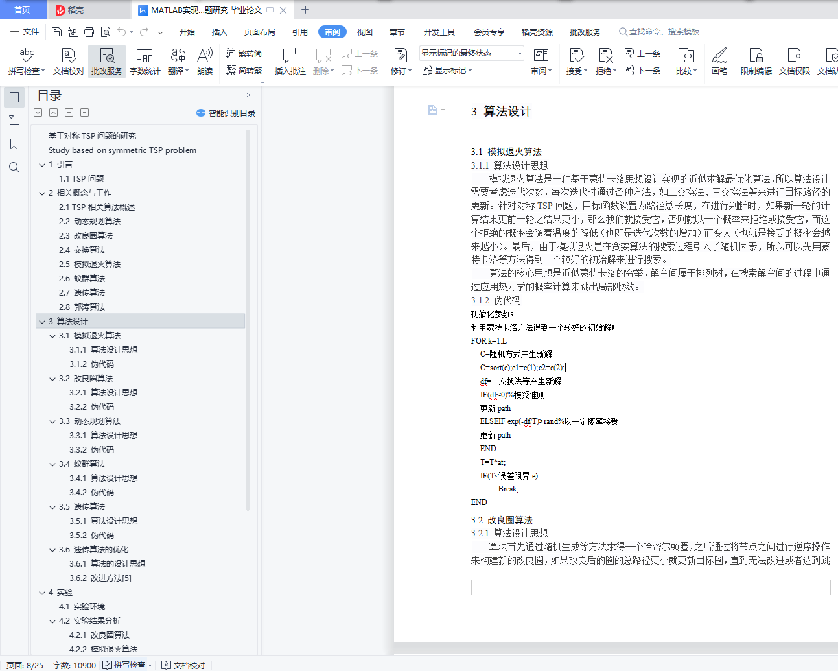Screen dimensions: 838x671
Task: Collapse the '2 相关概念与工作' outline node
Action: click(42, 193)
